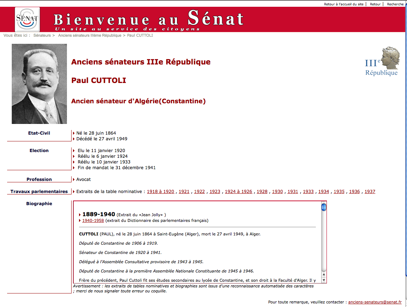Click the red arrow before Elu le 11 janvier 1920
The height and width of the screenshot is (307, 407).
(74, 151)
